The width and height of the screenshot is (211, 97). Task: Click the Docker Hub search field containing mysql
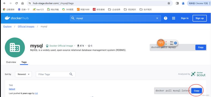tap(115, 18)
